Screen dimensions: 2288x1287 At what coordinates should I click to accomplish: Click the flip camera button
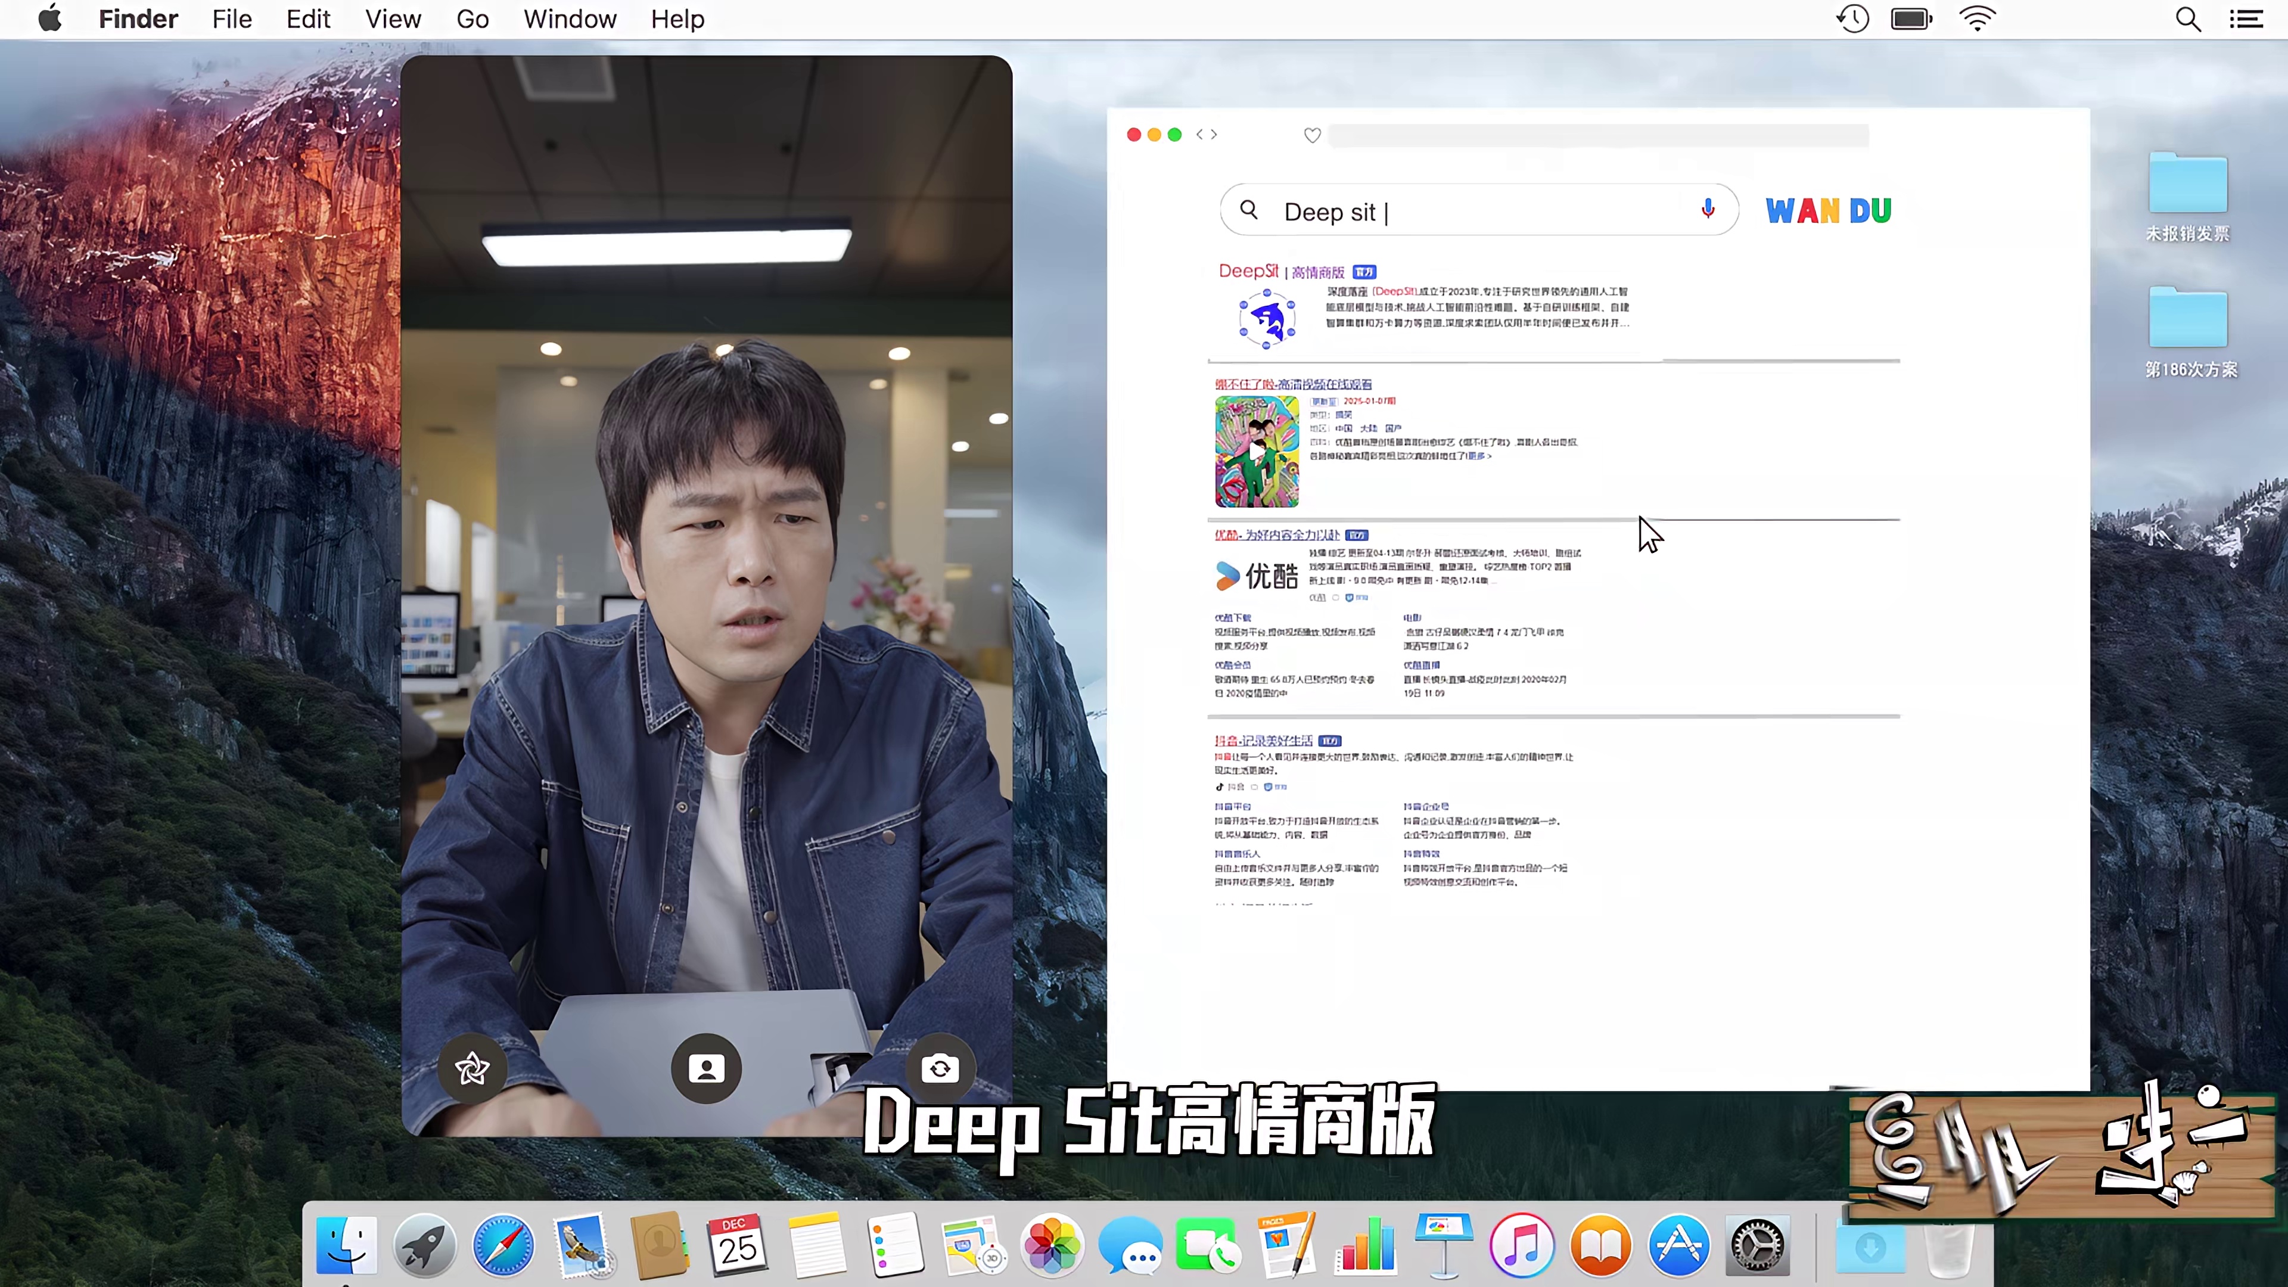(940, 1068)
